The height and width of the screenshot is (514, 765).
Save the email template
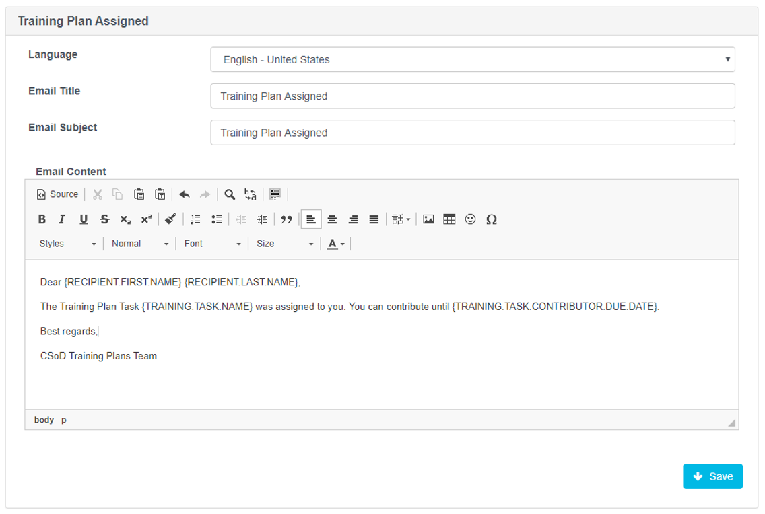tap(712, 476)
